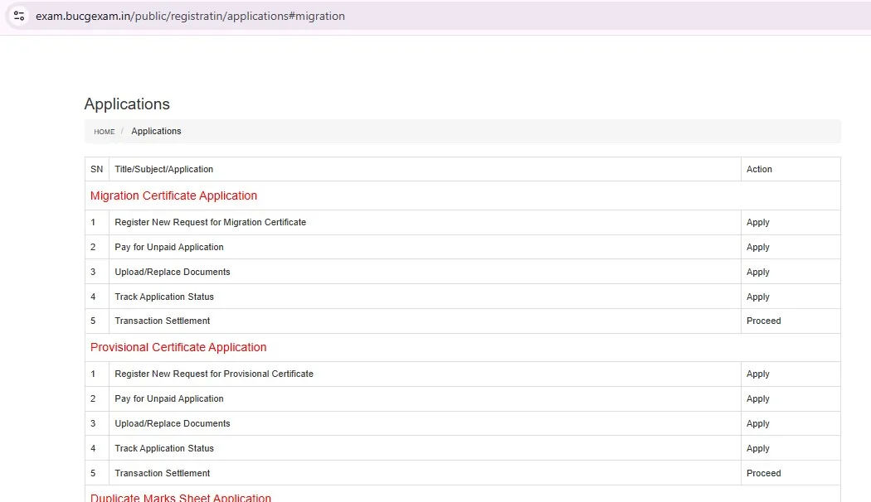
Task: Click the Action column header
Action: click(759, 169)
